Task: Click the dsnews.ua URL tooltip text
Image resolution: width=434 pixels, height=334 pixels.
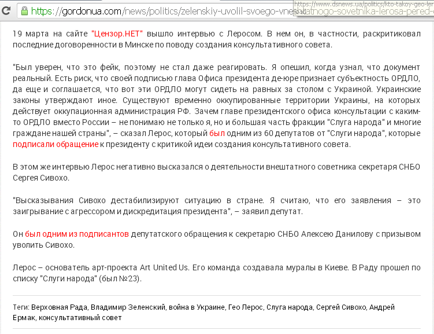Action: (363, 4)
